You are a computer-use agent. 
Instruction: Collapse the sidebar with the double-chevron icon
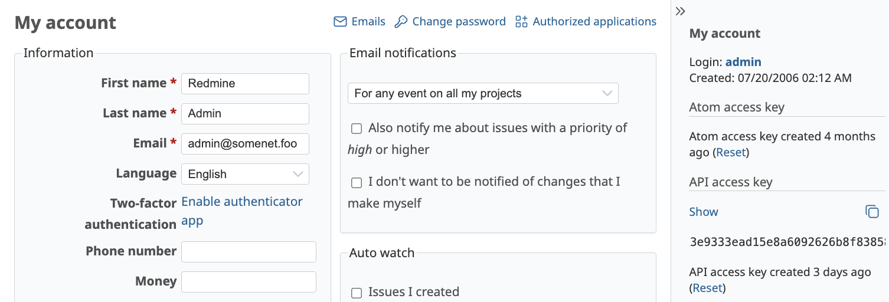[680, 11]
